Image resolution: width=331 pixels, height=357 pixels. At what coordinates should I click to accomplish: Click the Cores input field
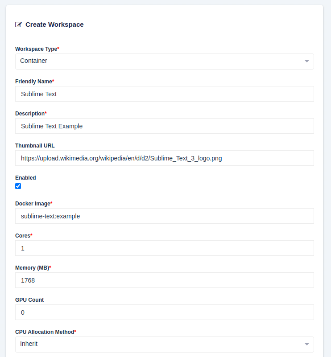[x=165, y=248]
